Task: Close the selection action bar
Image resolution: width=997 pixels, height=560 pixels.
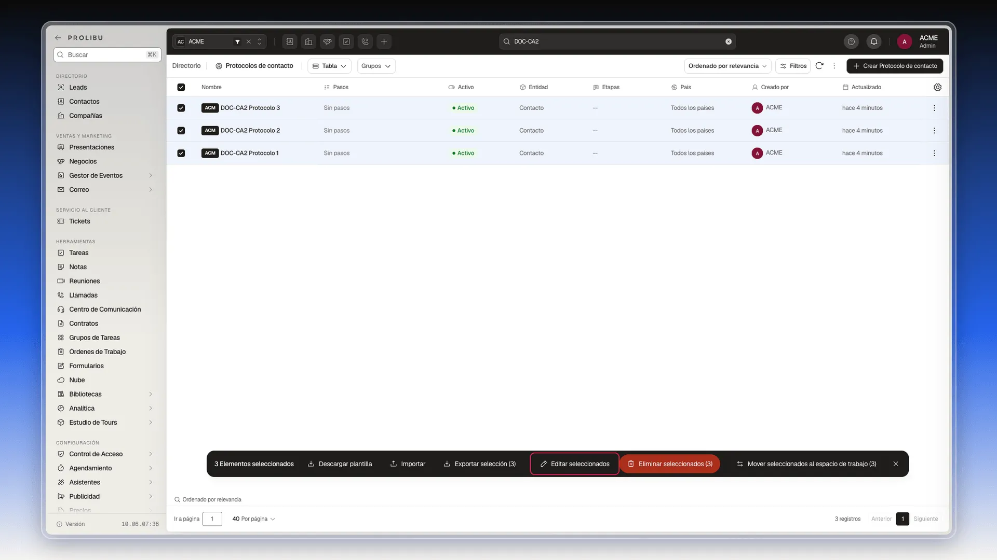Action: pyautogui.click(x=896, y=464)
